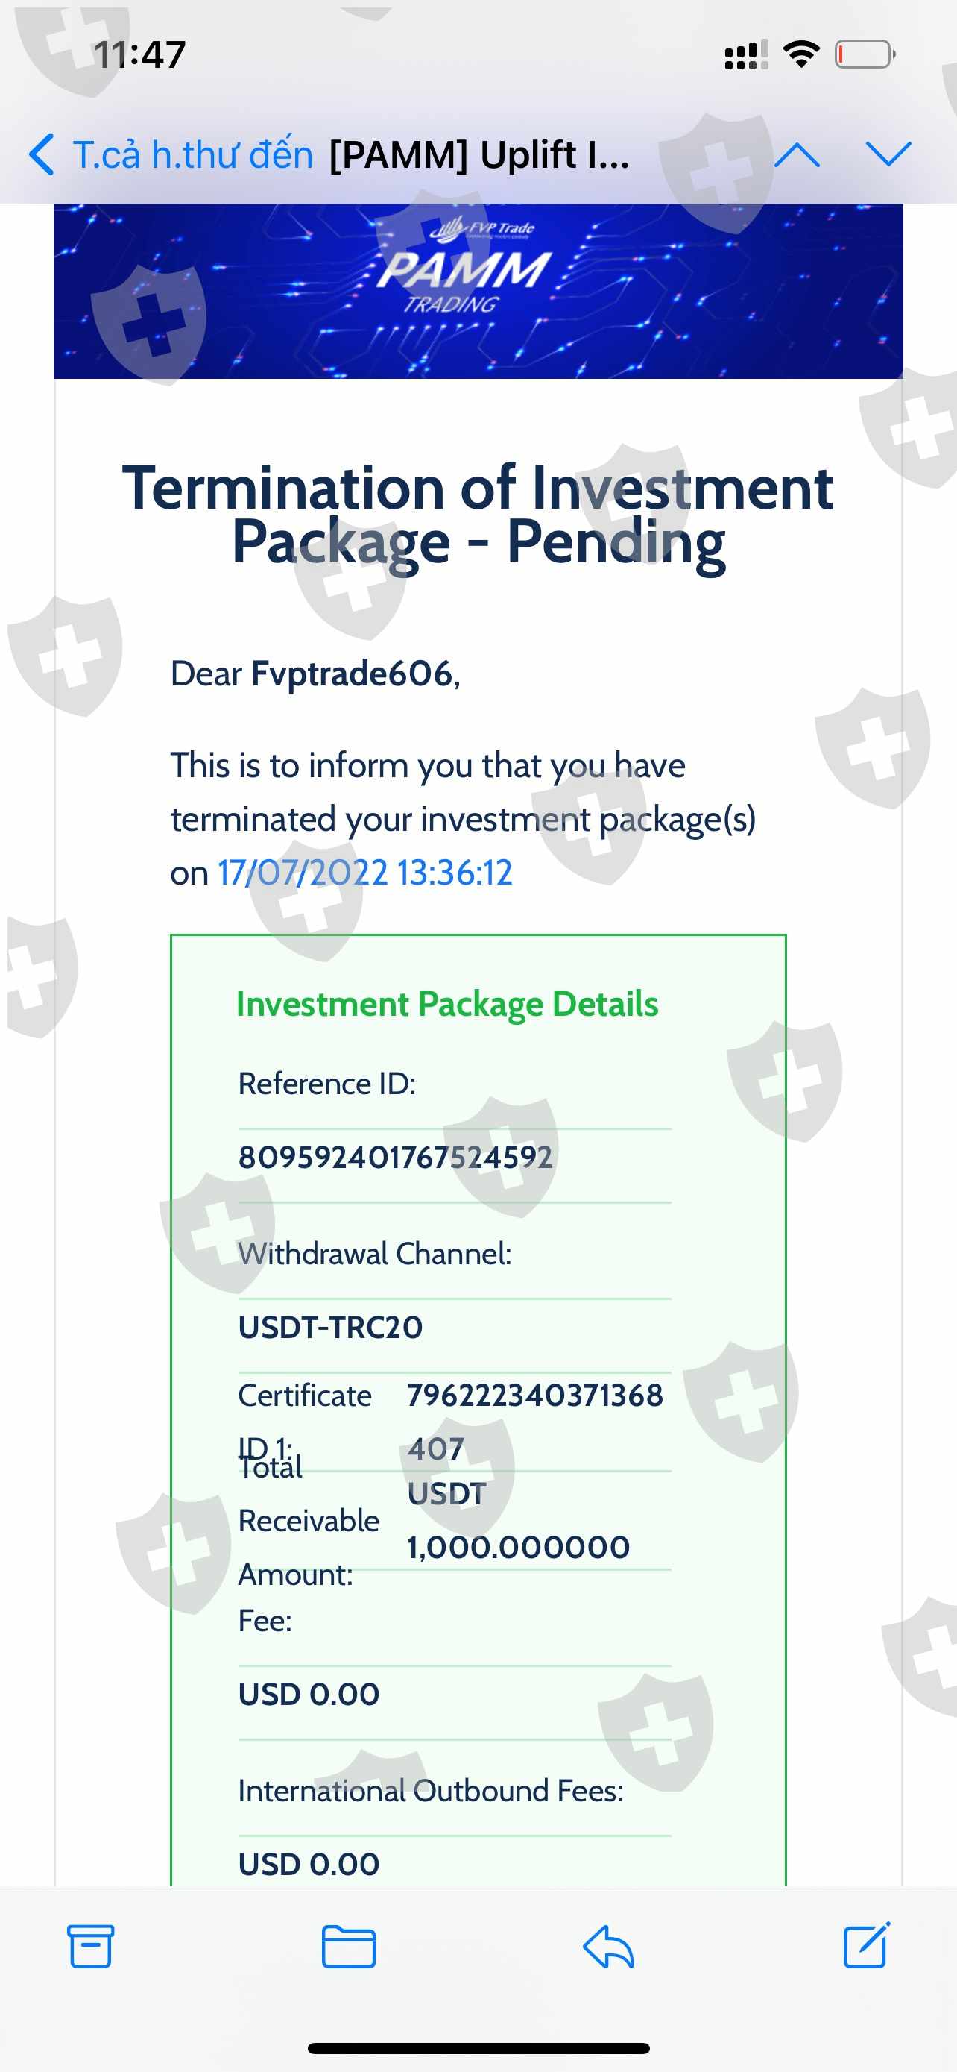Archive this email using the box icon

click(x=90, y=1947)
